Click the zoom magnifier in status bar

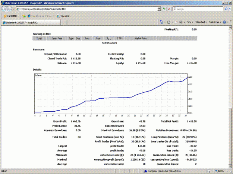coord(216,171)
